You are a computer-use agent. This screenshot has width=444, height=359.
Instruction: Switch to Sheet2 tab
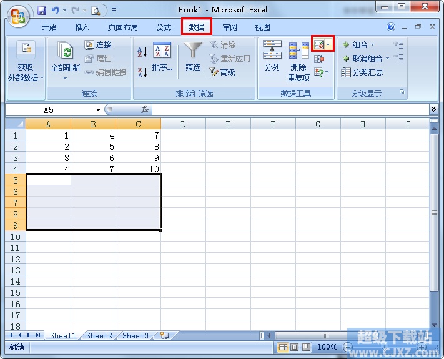(x=99, y=335)
